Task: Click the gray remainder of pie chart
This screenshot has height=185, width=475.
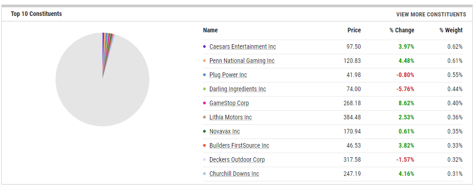Action: coord(102,91)
